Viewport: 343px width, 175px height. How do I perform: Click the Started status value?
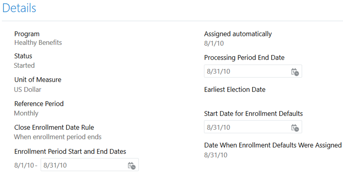click(x=24, y=65)
